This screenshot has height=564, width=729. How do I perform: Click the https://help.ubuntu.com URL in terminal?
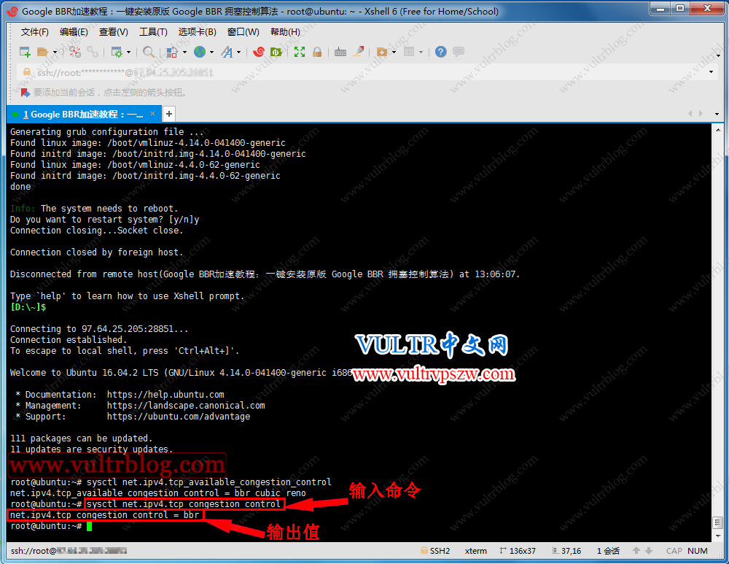[165, 395]
